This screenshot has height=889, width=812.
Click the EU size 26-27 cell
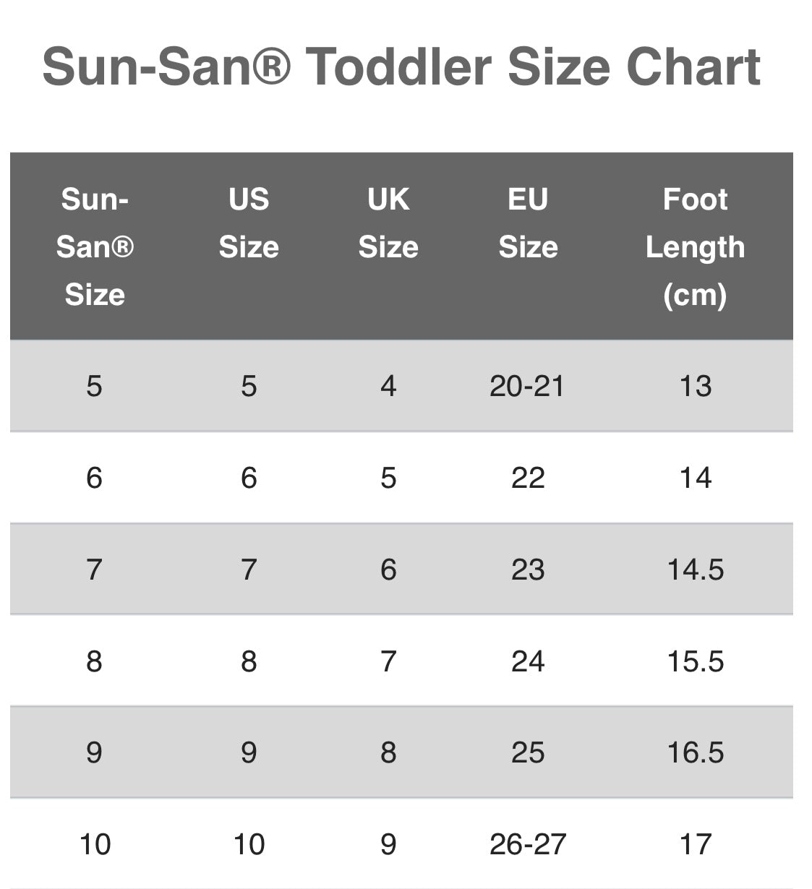(527, 844)
